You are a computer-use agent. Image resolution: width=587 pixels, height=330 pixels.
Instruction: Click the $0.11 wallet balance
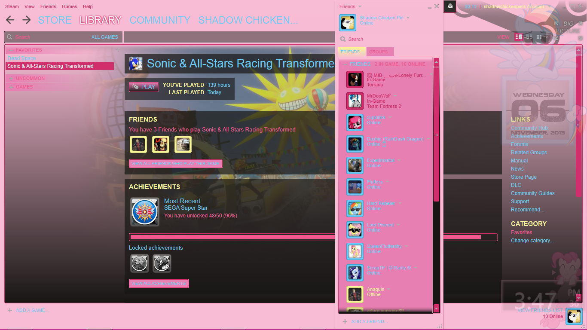point(471,6)
